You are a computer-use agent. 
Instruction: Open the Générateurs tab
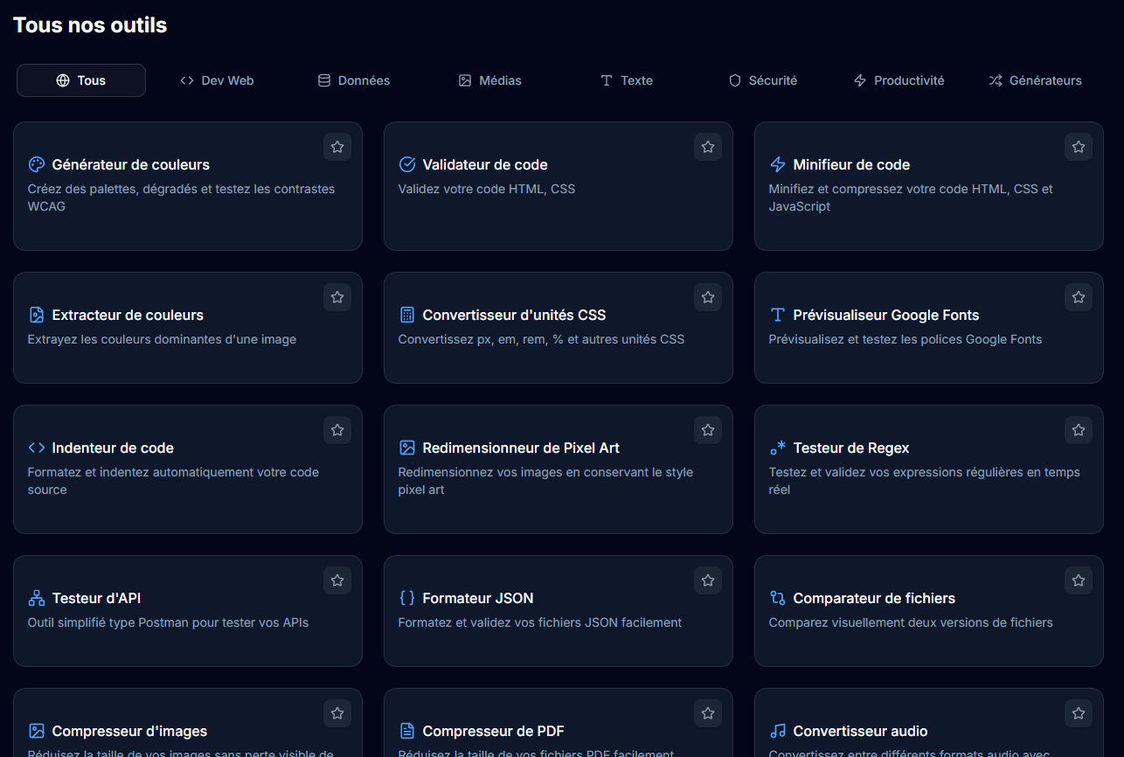tap(1035, 80)
